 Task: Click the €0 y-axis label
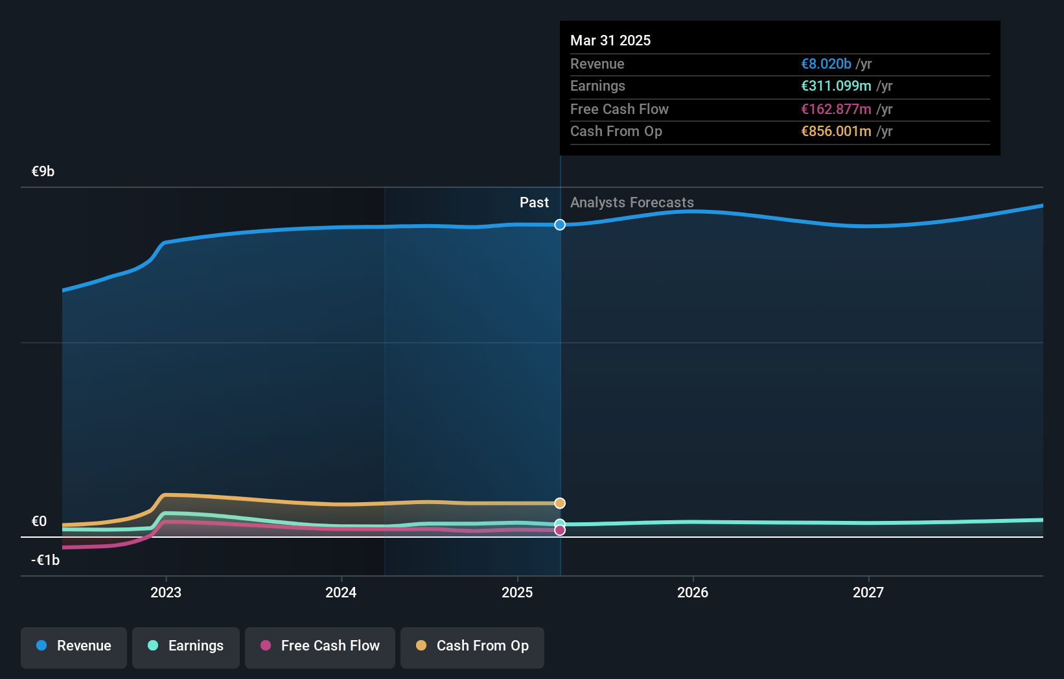(39, 521)
